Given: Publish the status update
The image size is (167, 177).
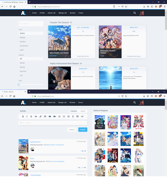Looking at the screenshot, I should (83, 130).
